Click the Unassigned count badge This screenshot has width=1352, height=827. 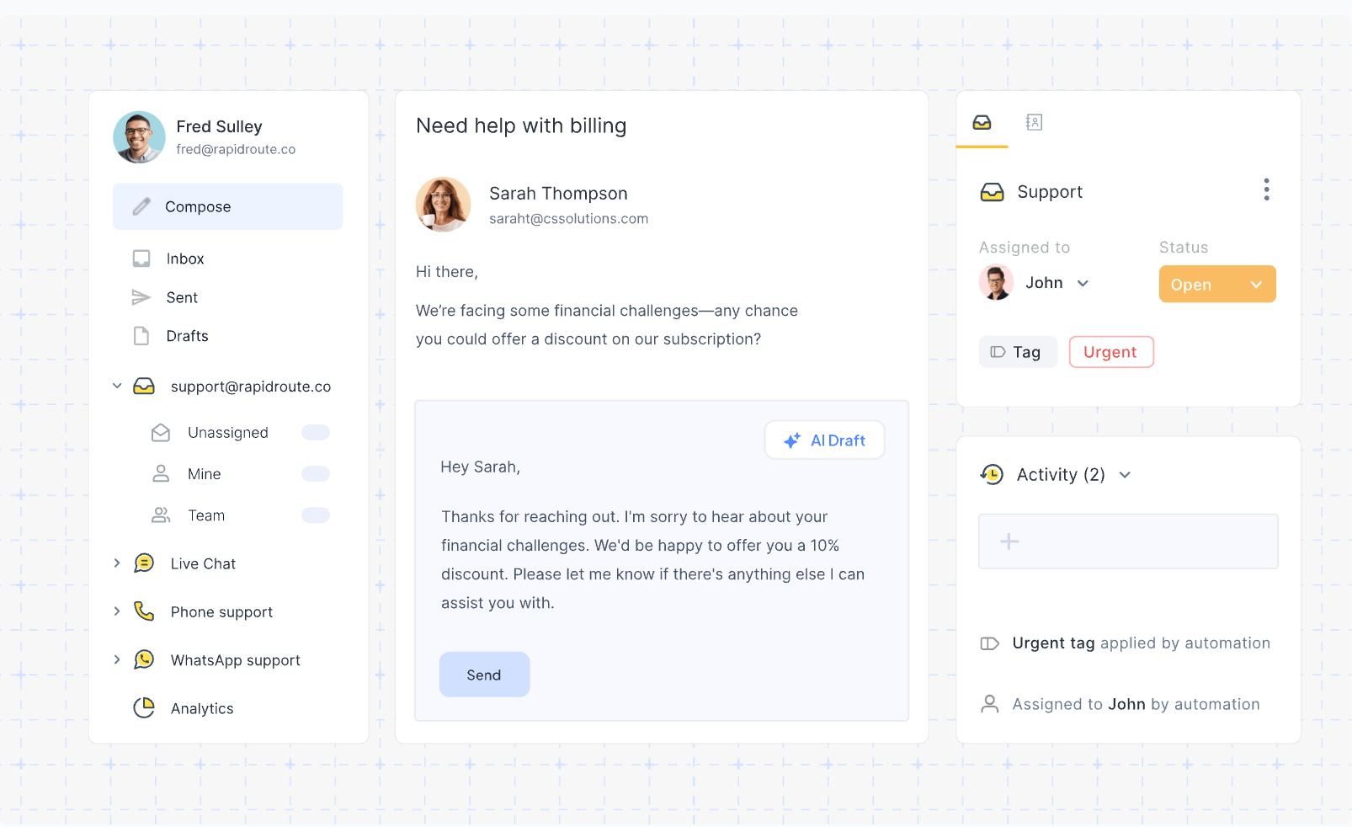pos(316,433)
